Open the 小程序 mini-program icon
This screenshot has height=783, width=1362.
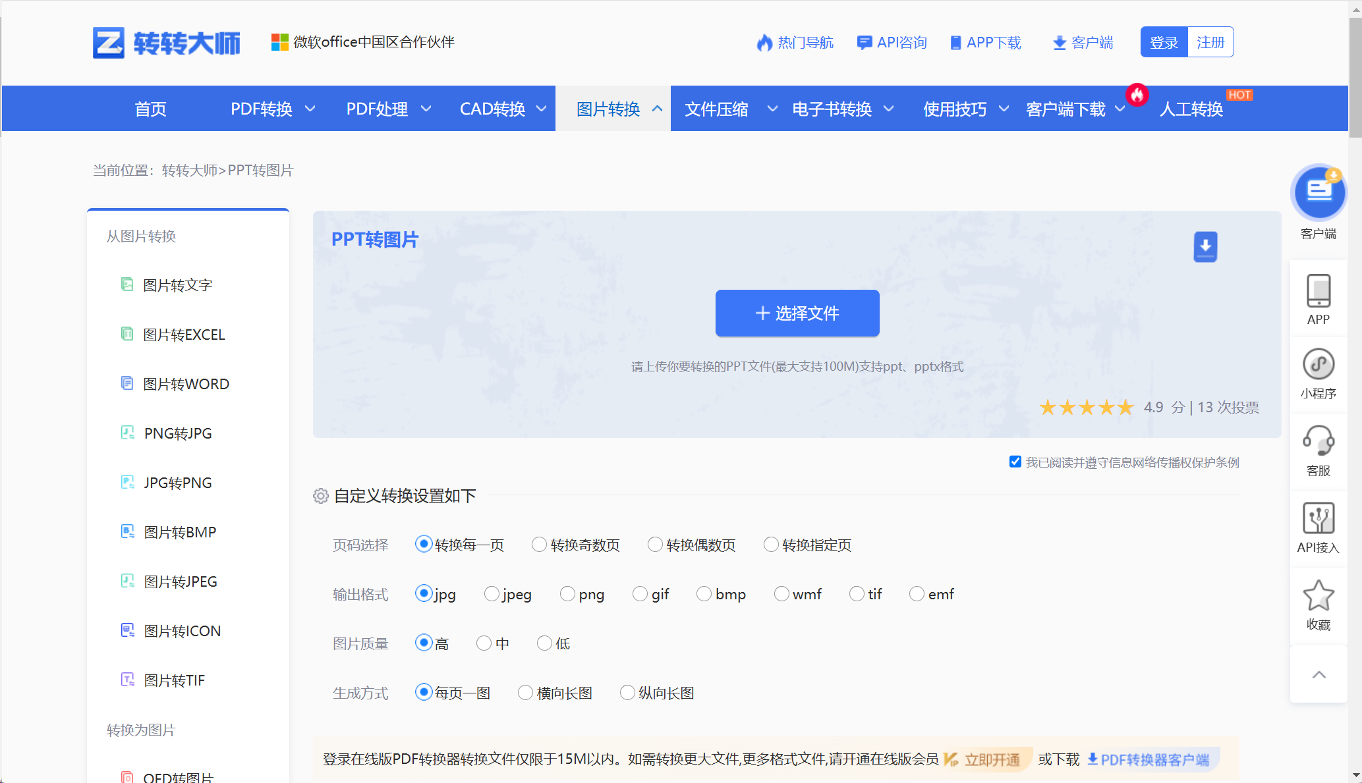tap(1319, 364)
